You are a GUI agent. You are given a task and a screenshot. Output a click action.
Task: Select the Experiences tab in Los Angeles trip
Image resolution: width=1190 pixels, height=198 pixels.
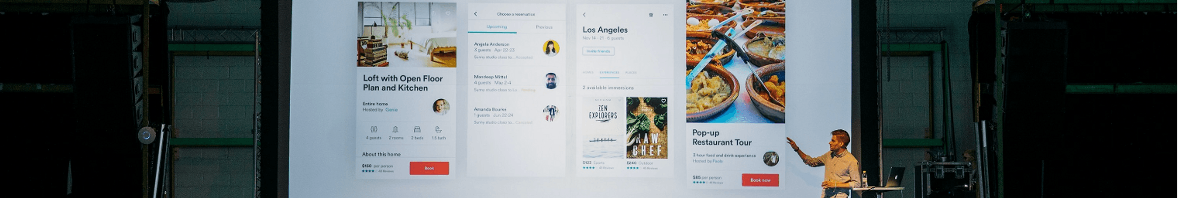coord(609,73)
